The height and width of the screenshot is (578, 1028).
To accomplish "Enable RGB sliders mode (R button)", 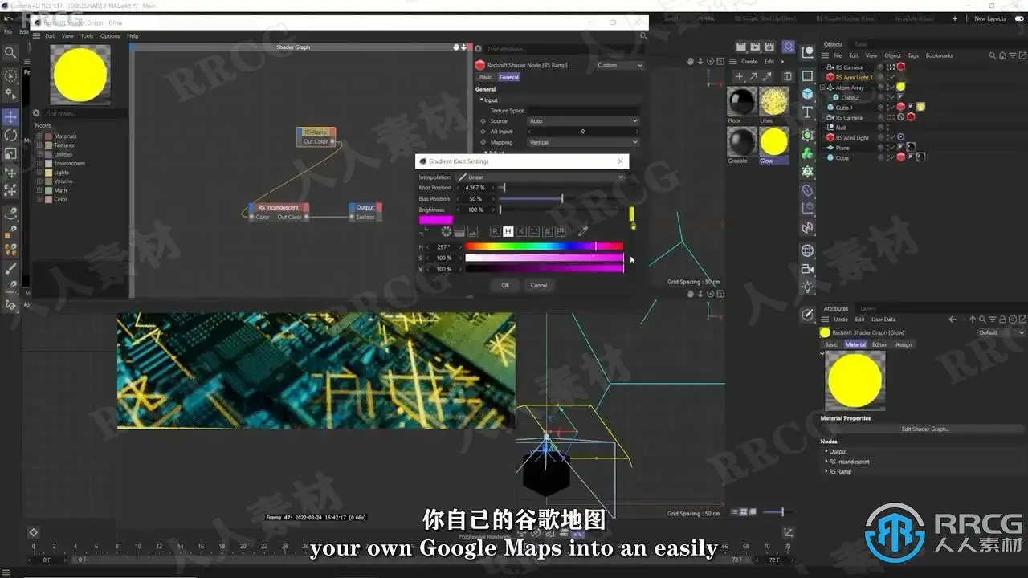I will coord(495,231).
